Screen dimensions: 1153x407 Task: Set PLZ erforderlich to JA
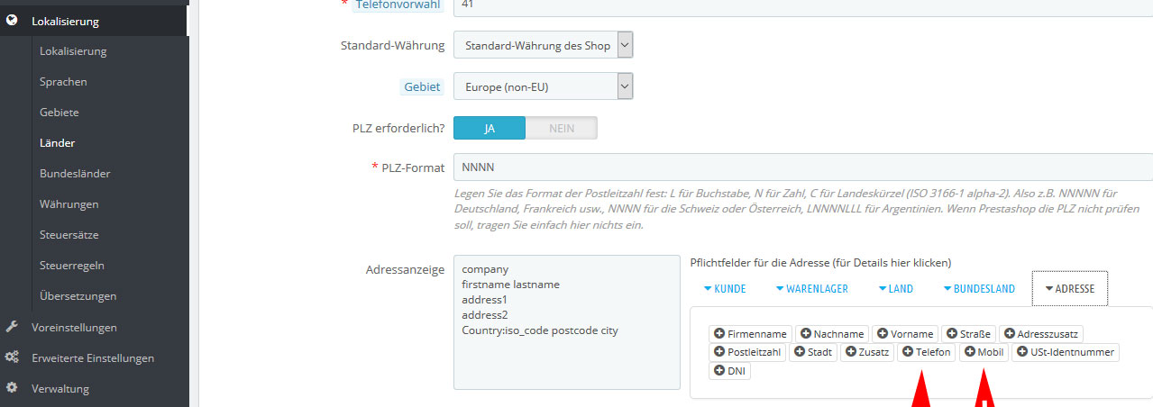coord(490,128)
